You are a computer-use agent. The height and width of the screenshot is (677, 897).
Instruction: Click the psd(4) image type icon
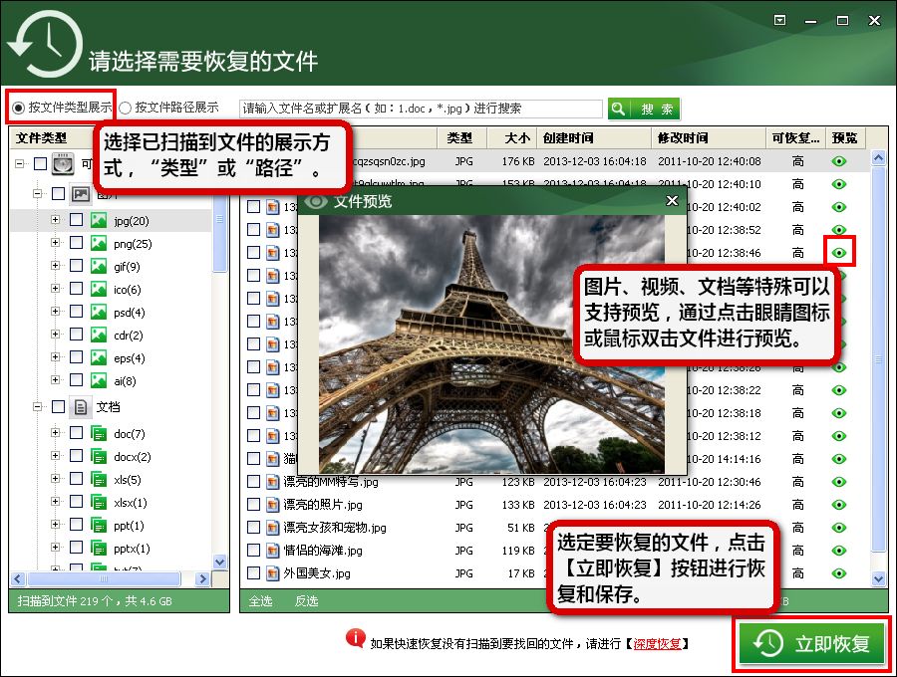tap(99, 312)
